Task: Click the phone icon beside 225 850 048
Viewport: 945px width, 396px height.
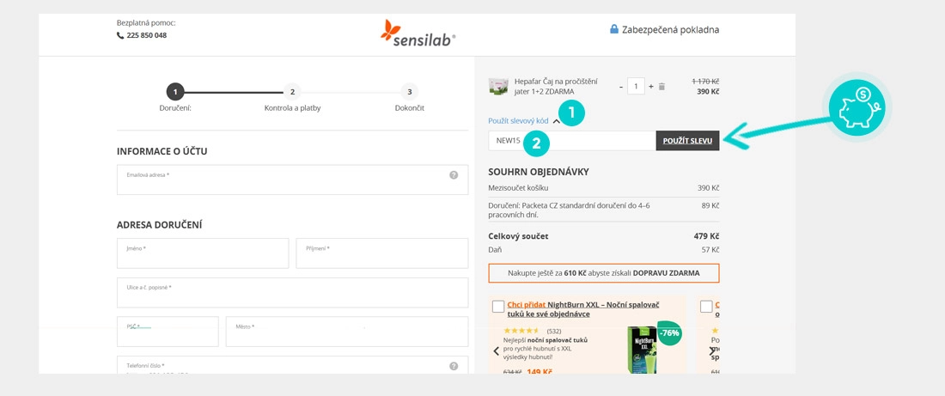Action: pyautogui.click(x=120, y=35)
